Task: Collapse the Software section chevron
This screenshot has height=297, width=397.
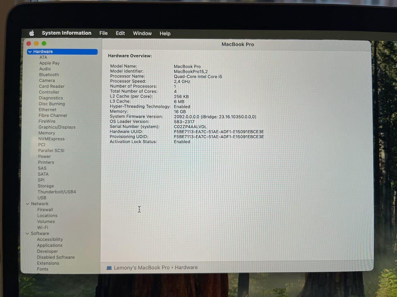Action: (27, 233)
